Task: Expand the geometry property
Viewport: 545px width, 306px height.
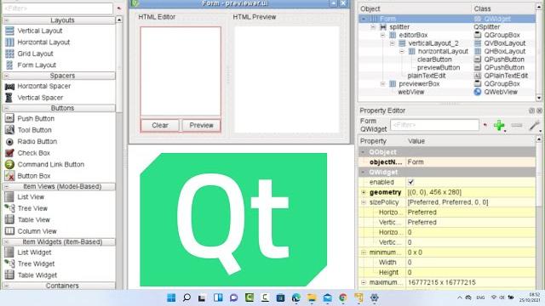Action: coord(364,192)
